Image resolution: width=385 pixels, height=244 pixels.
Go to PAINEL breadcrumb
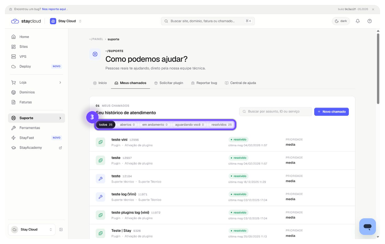point(96,39)
